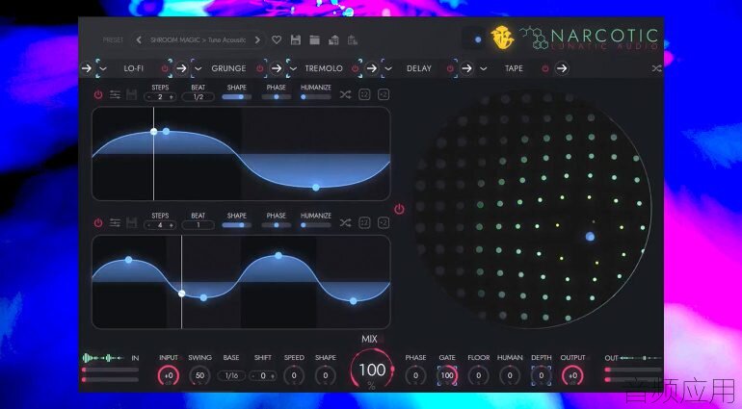Toggle the LO-FI module power button

pos(165,68)
